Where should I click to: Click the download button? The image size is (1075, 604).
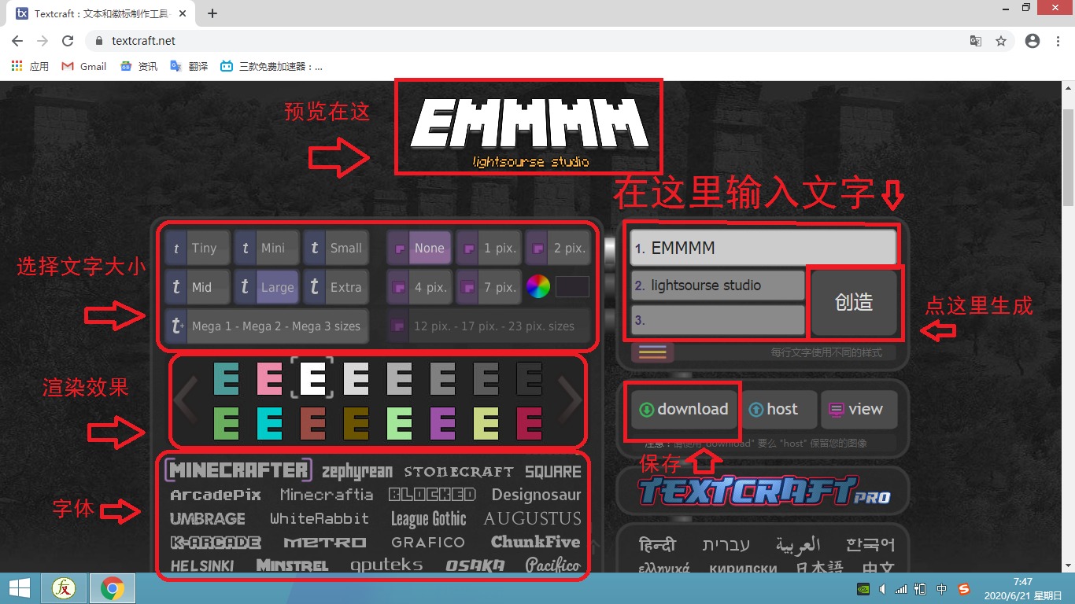click(x=683, y=409)
